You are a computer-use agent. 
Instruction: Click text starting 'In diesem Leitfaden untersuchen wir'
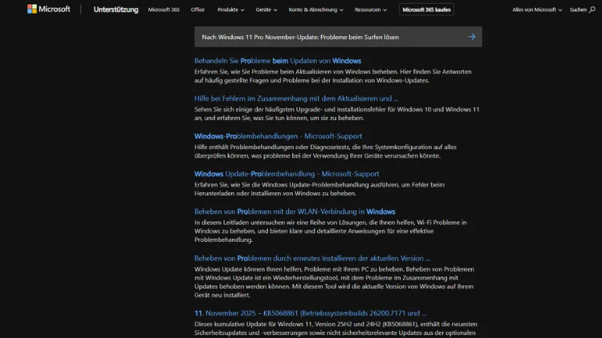coord(331,231)
